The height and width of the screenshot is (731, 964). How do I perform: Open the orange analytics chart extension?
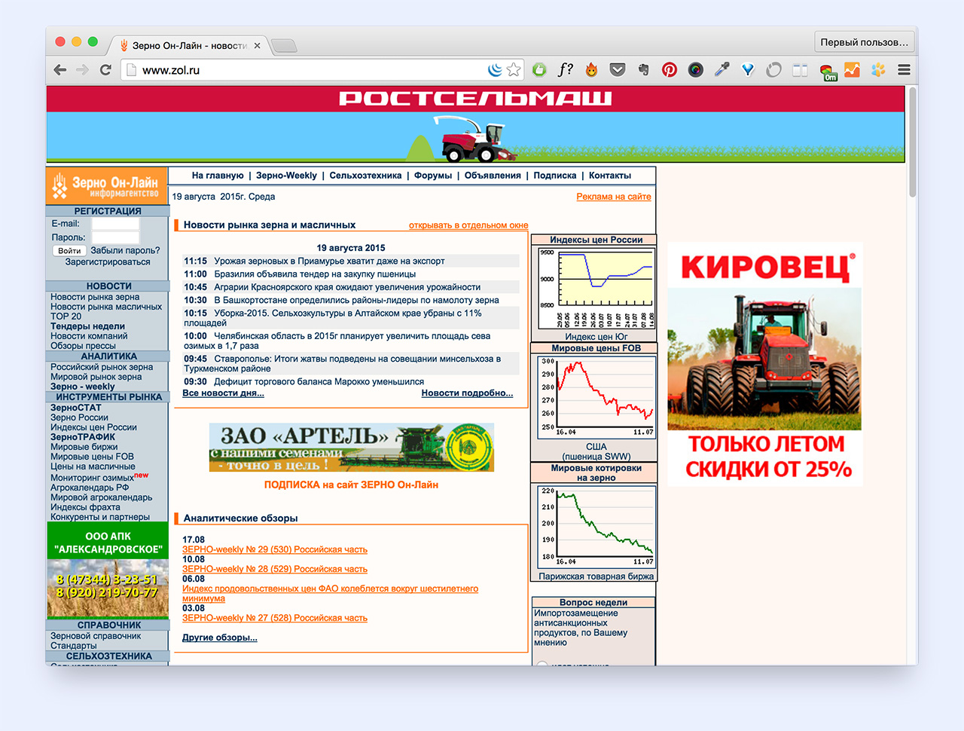click(852, 70)
